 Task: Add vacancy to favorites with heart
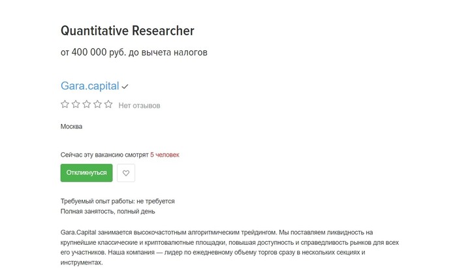(x=126, y=173)
